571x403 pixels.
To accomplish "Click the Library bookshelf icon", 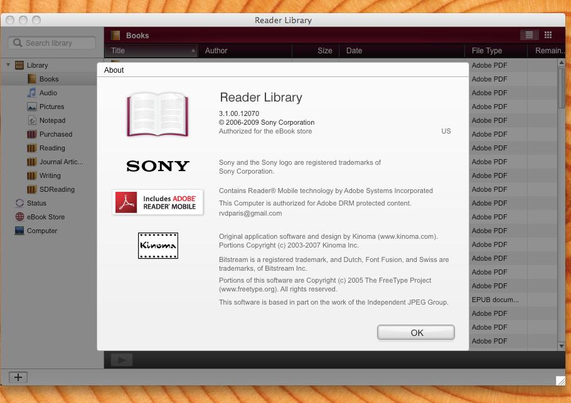I will 19,65.
